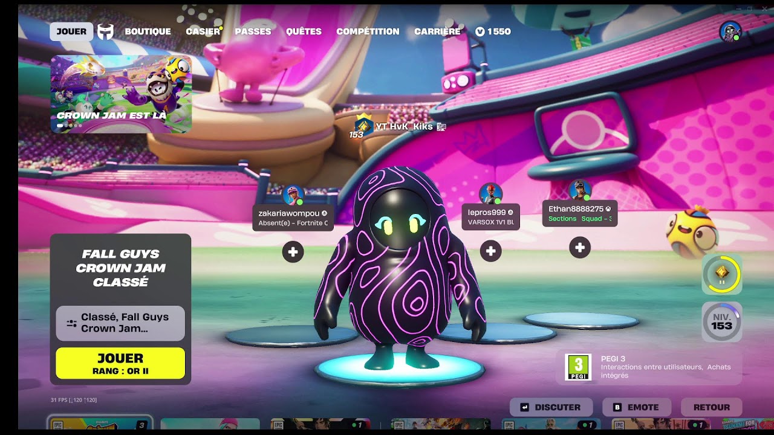The width and height of the screenshot is (774, 435).
Task: Invite using plus button under zakariawompou
Action: tap(293, 252)
